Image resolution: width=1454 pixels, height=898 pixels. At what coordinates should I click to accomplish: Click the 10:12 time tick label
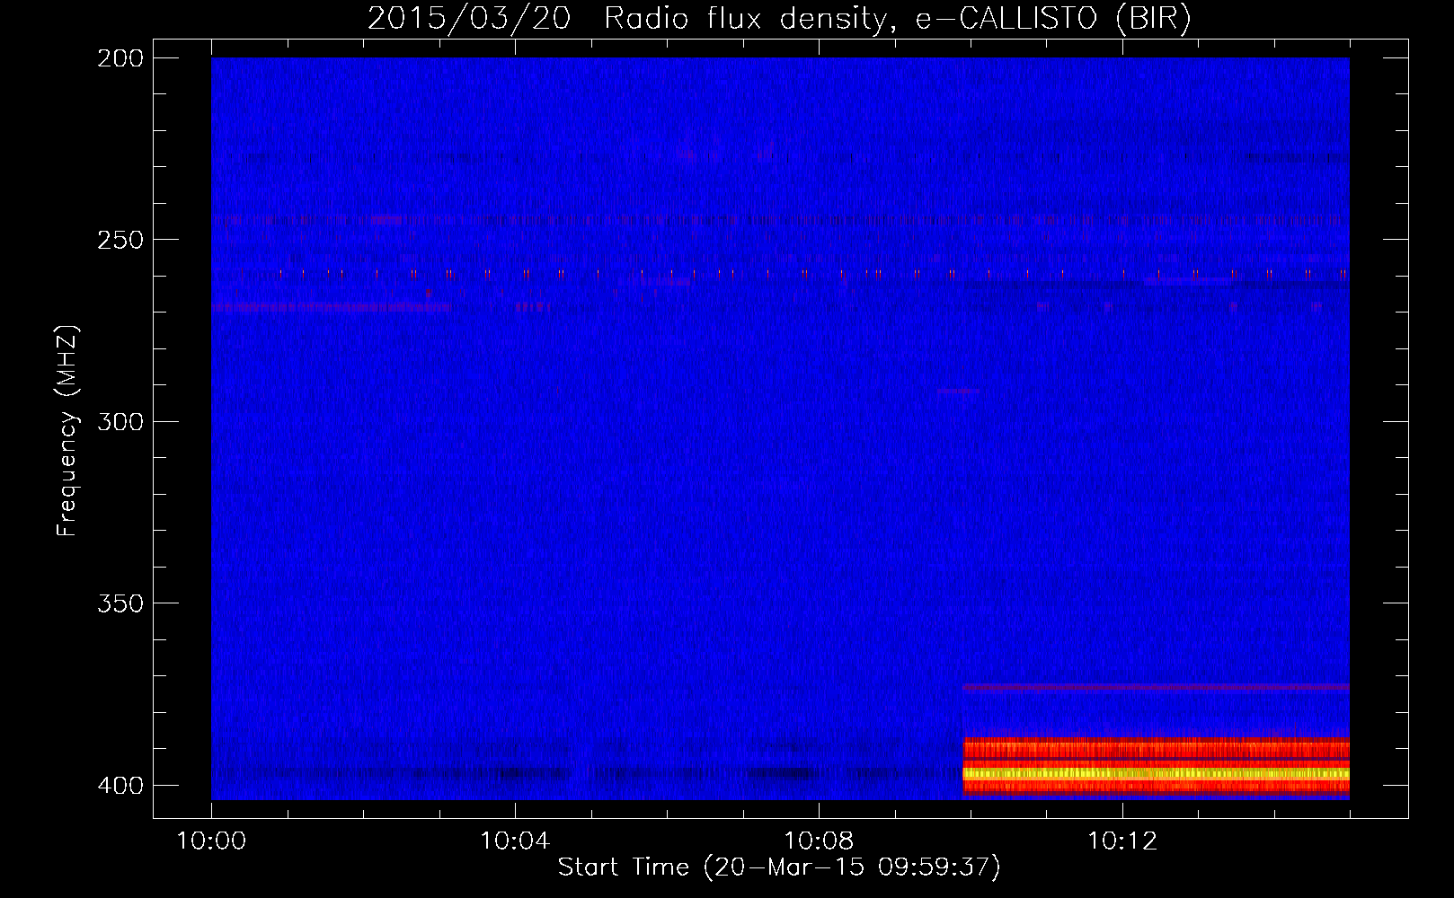click(x=1122, y=841)
